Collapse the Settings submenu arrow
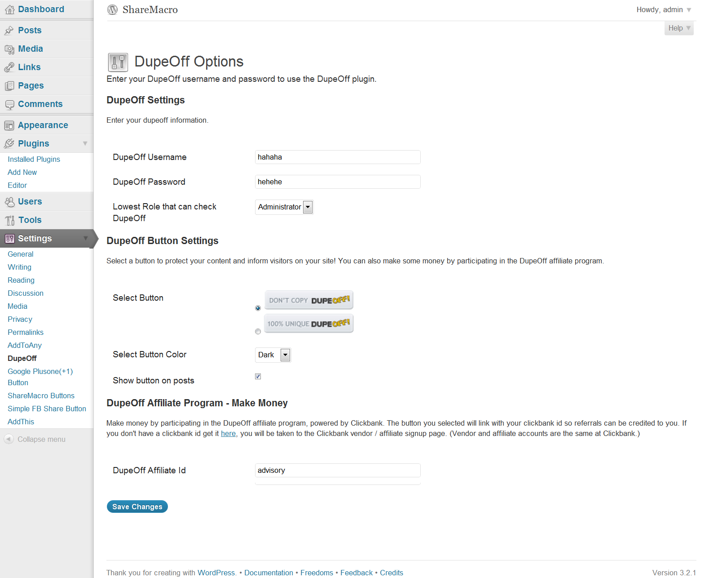Viewport: 709px width, 578px height. [x=85, y=239]
